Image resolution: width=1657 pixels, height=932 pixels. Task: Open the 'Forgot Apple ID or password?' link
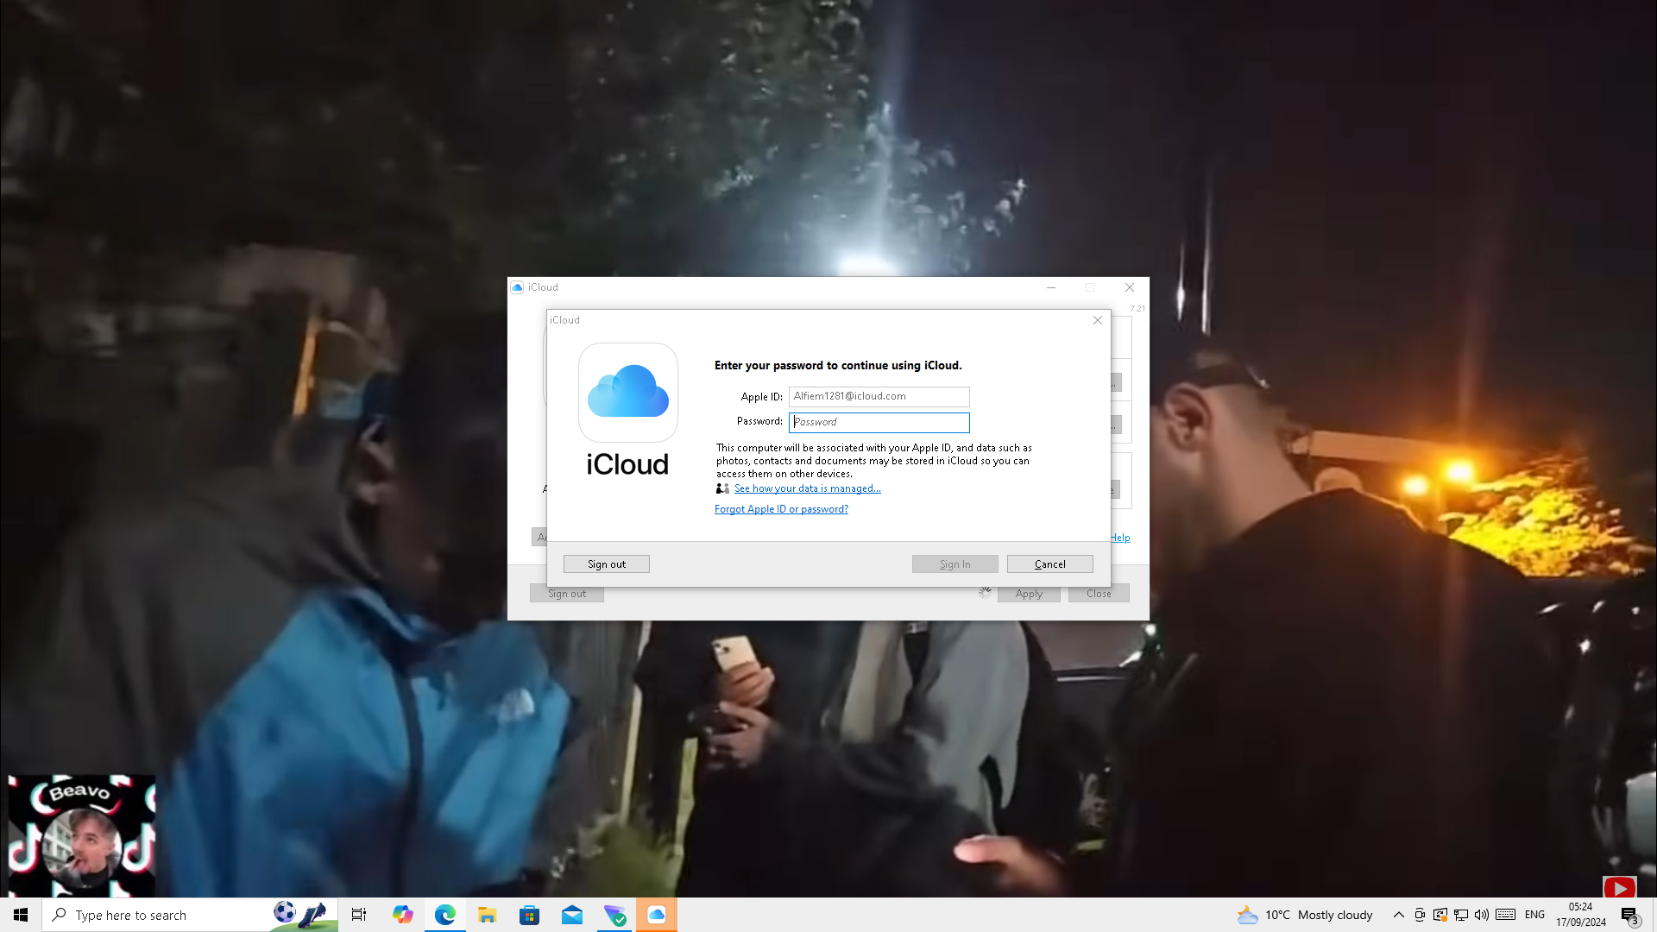[781, 509]
